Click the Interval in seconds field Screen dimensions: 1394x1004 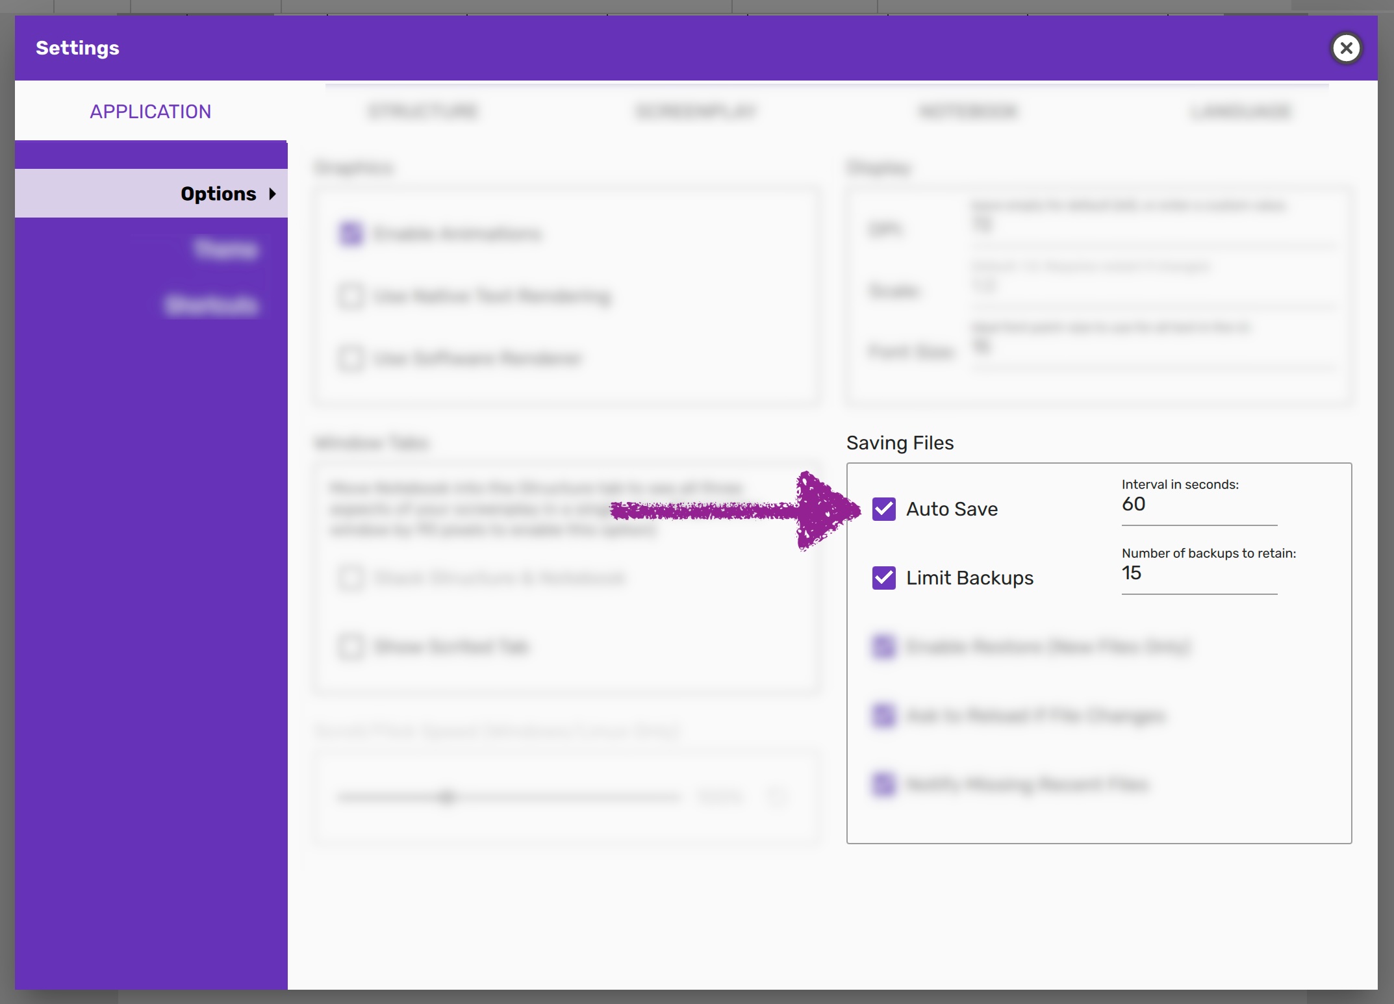pyautogui.click(x=1198, y=505)
